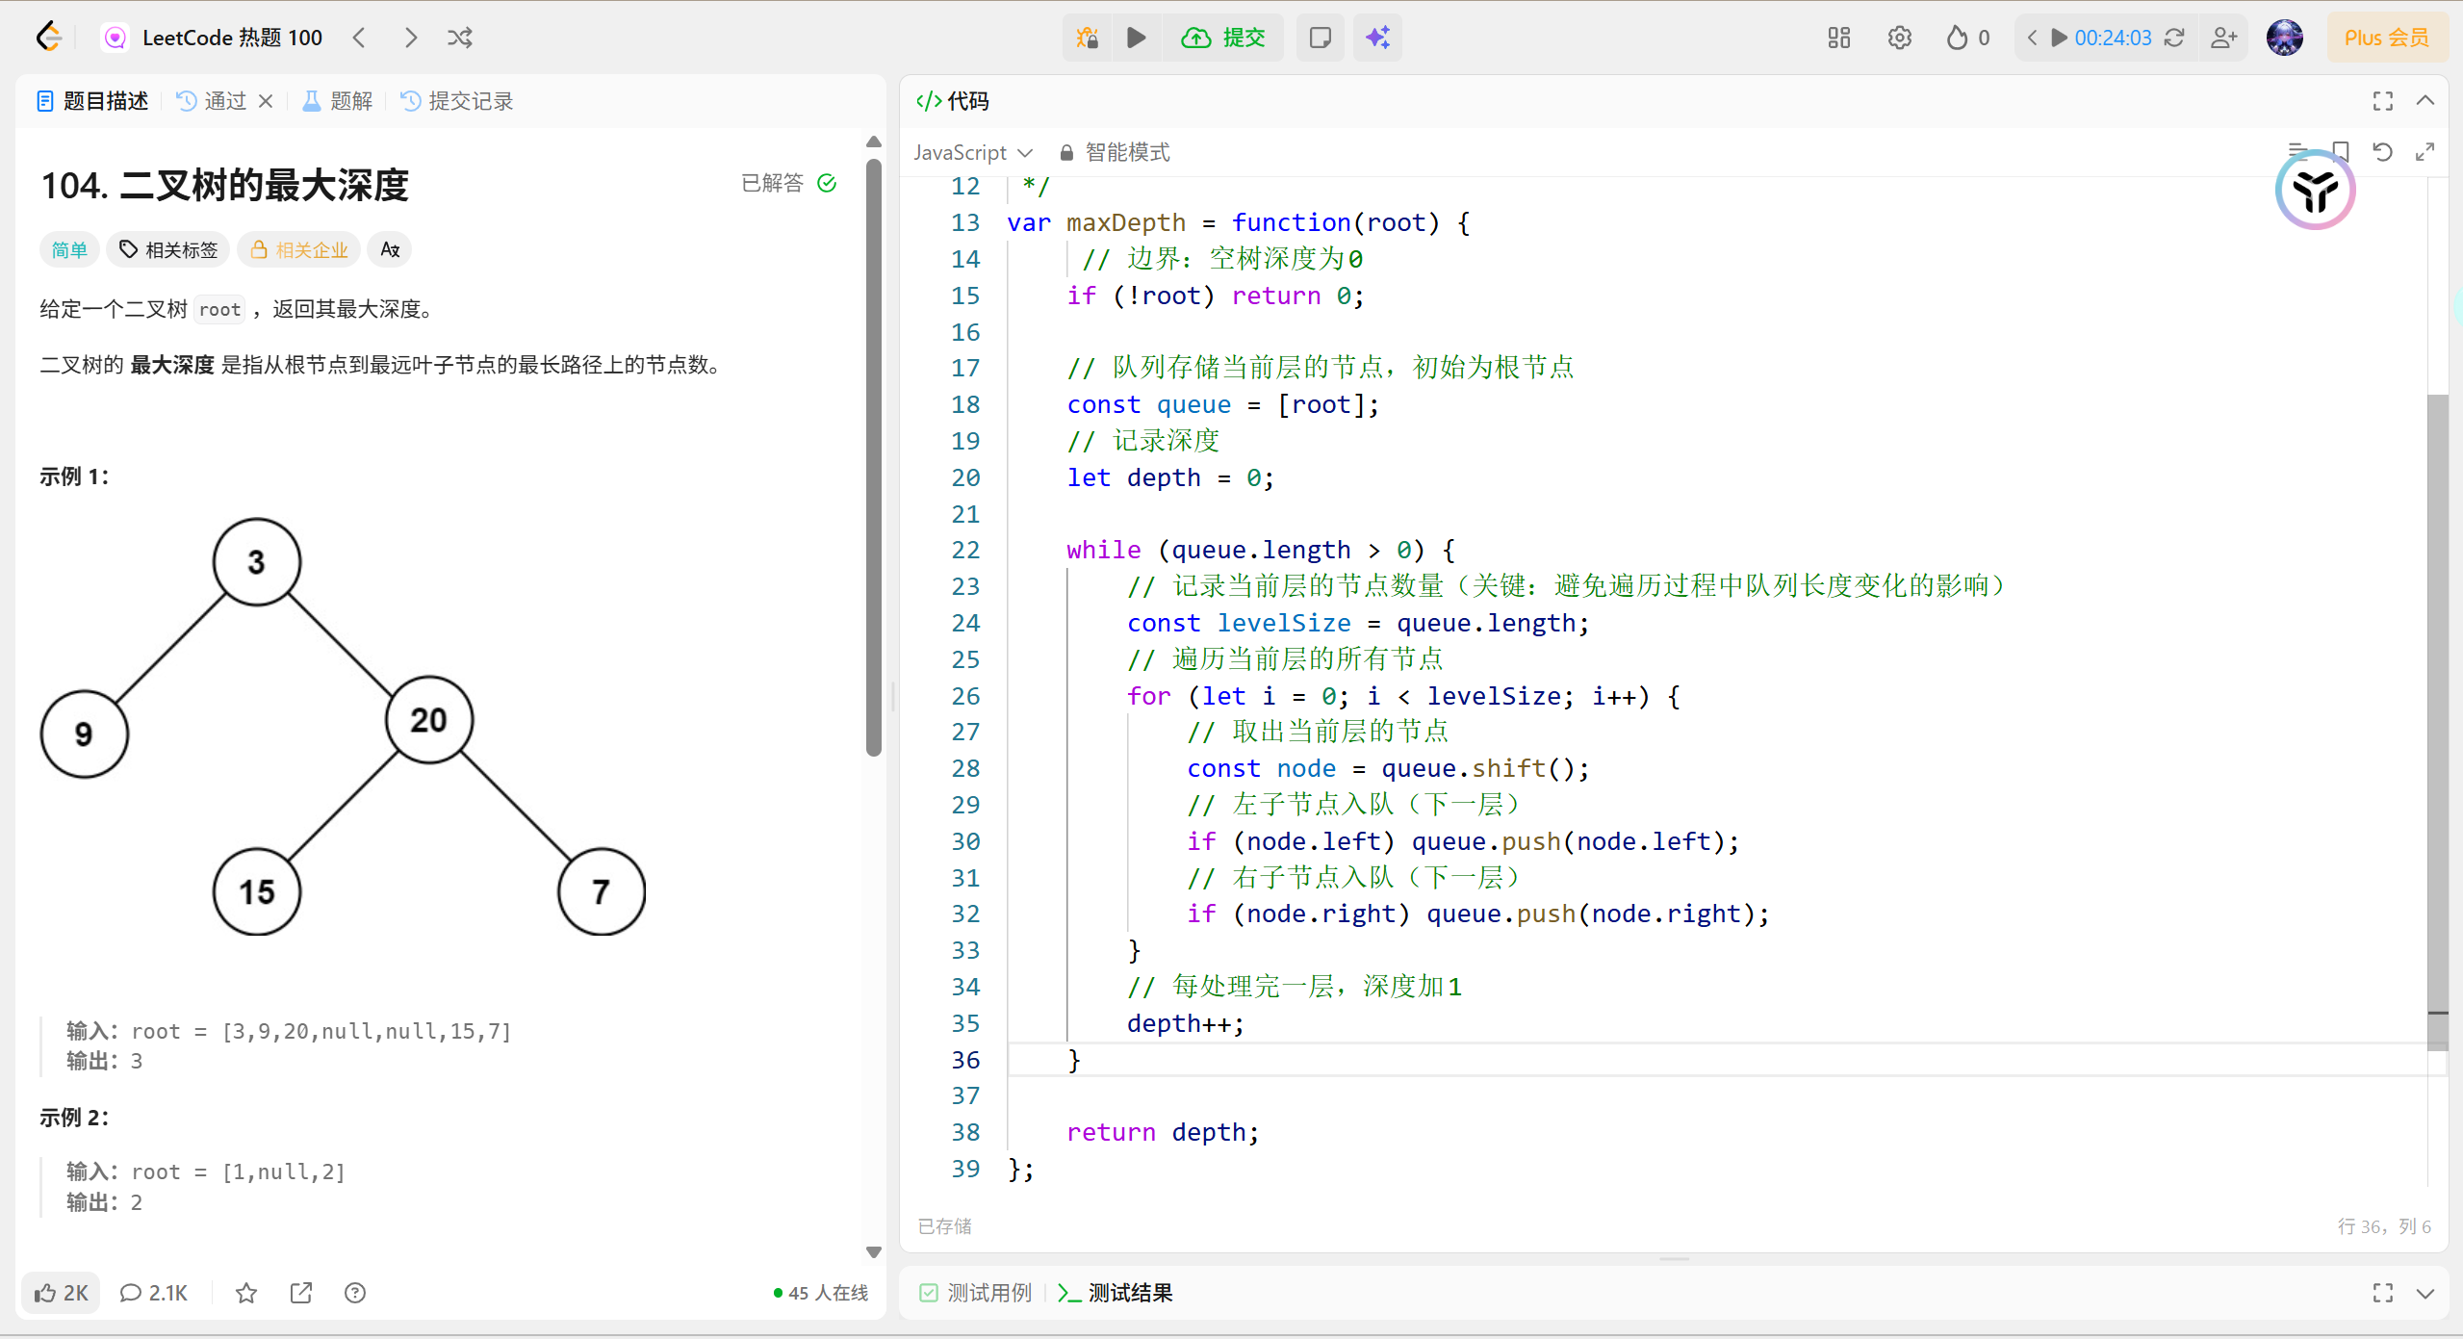Switch to the 通过 tab

click(213, 101)
